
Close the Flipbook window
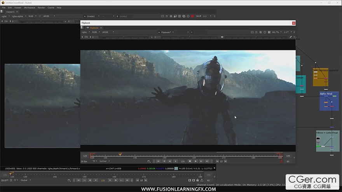[293, 23]
